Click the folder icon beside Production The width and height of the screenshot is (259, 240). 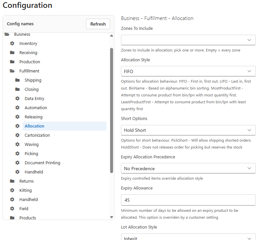click(12, 62)
